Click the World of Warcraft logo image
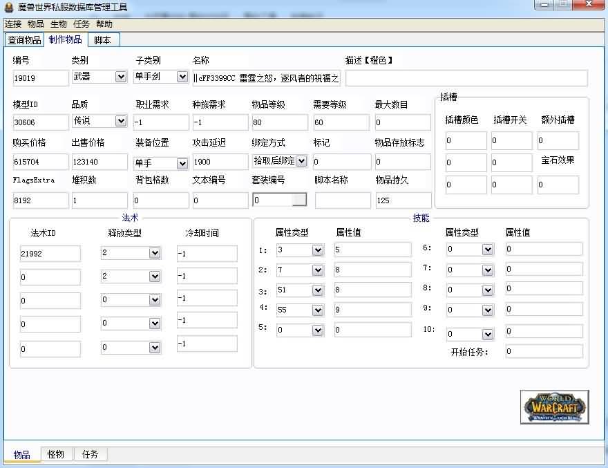This screenshot has width=608, height=468. point(554,407)
